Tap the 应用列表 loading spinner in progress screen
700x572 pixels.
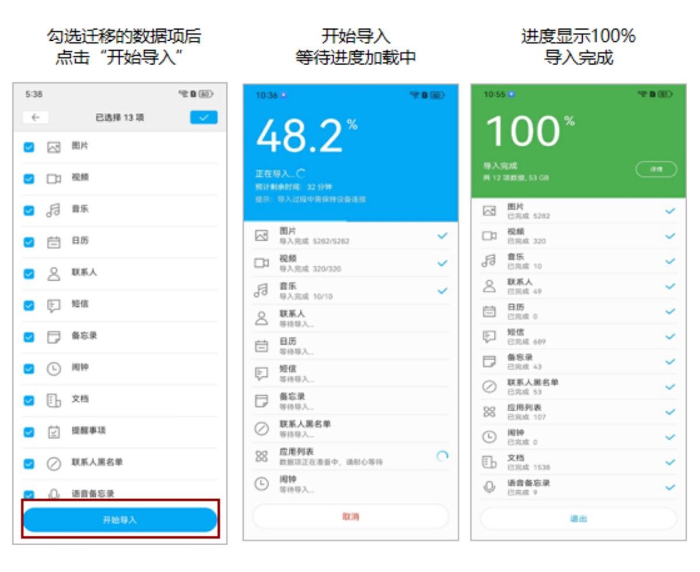[442, 457]
